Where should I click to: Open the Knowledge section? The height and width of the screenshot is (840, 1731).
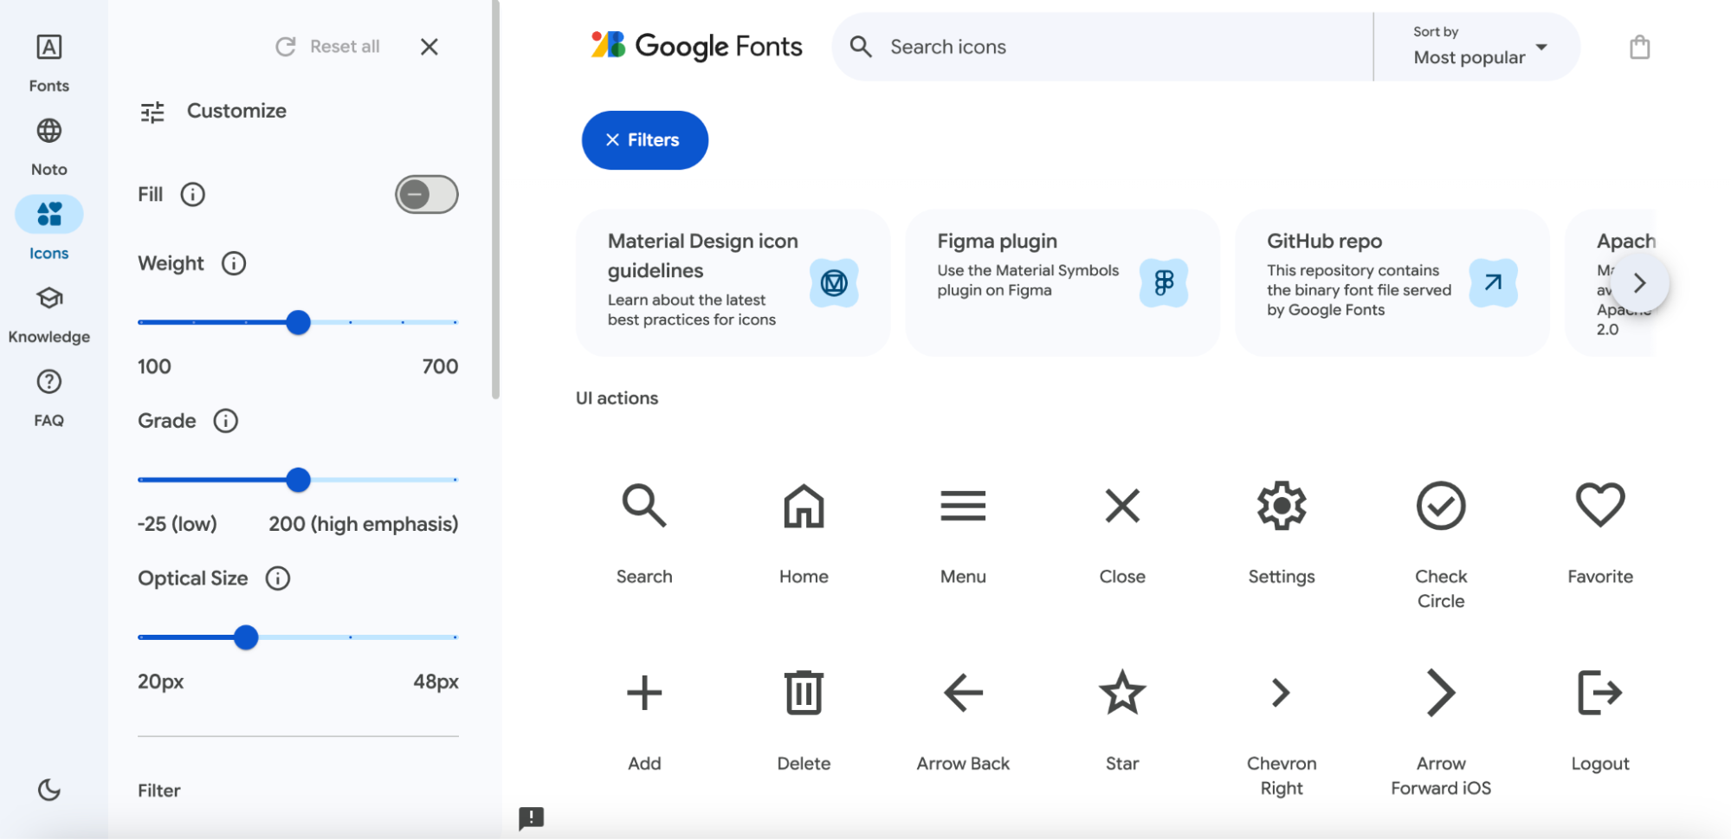[48, 312]
